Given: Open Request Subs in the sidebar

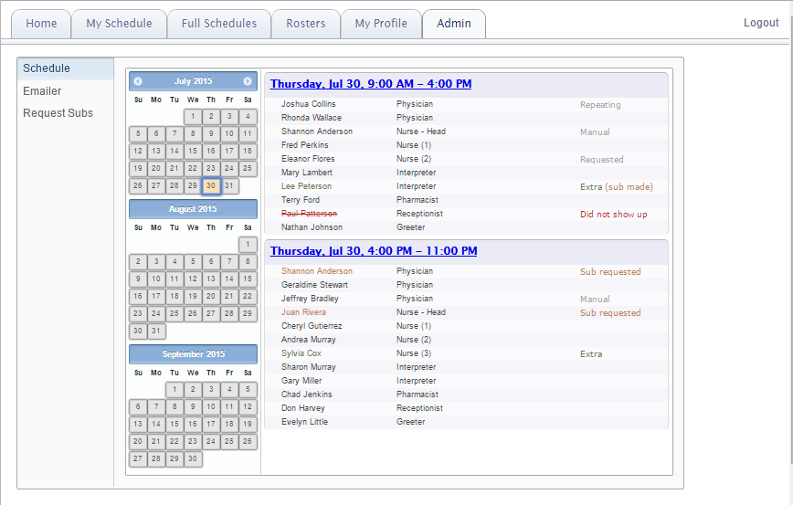Looking at the screenshot, I should coord(58,113).
